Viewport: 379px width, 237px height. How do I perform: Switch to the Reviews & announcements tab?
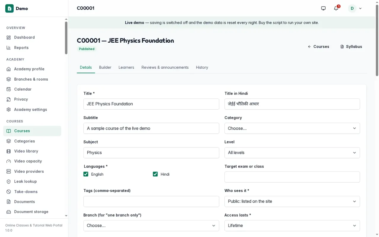point(165,68)
